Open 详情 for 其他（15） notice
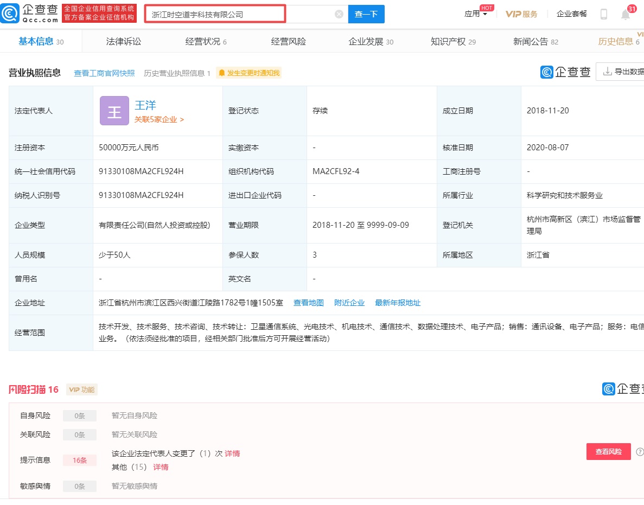Image resolution: width=644 pixels, height=505 pixels. [161, 467]
